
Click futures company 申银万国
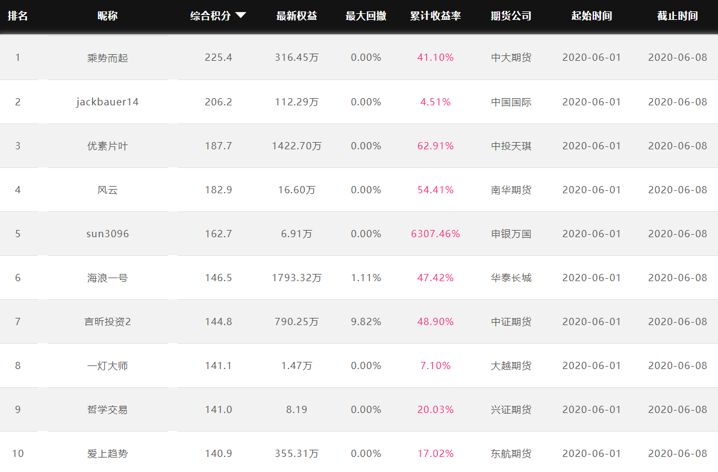point(511,234)
